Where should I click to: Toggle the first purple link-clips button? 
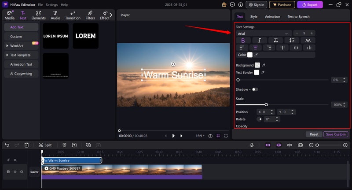pos(268,145)
